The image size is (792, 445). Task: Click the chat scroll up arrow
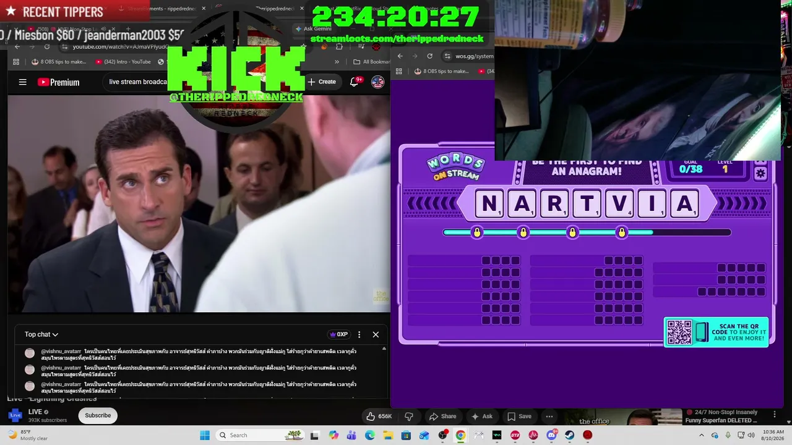click(384, 349)
